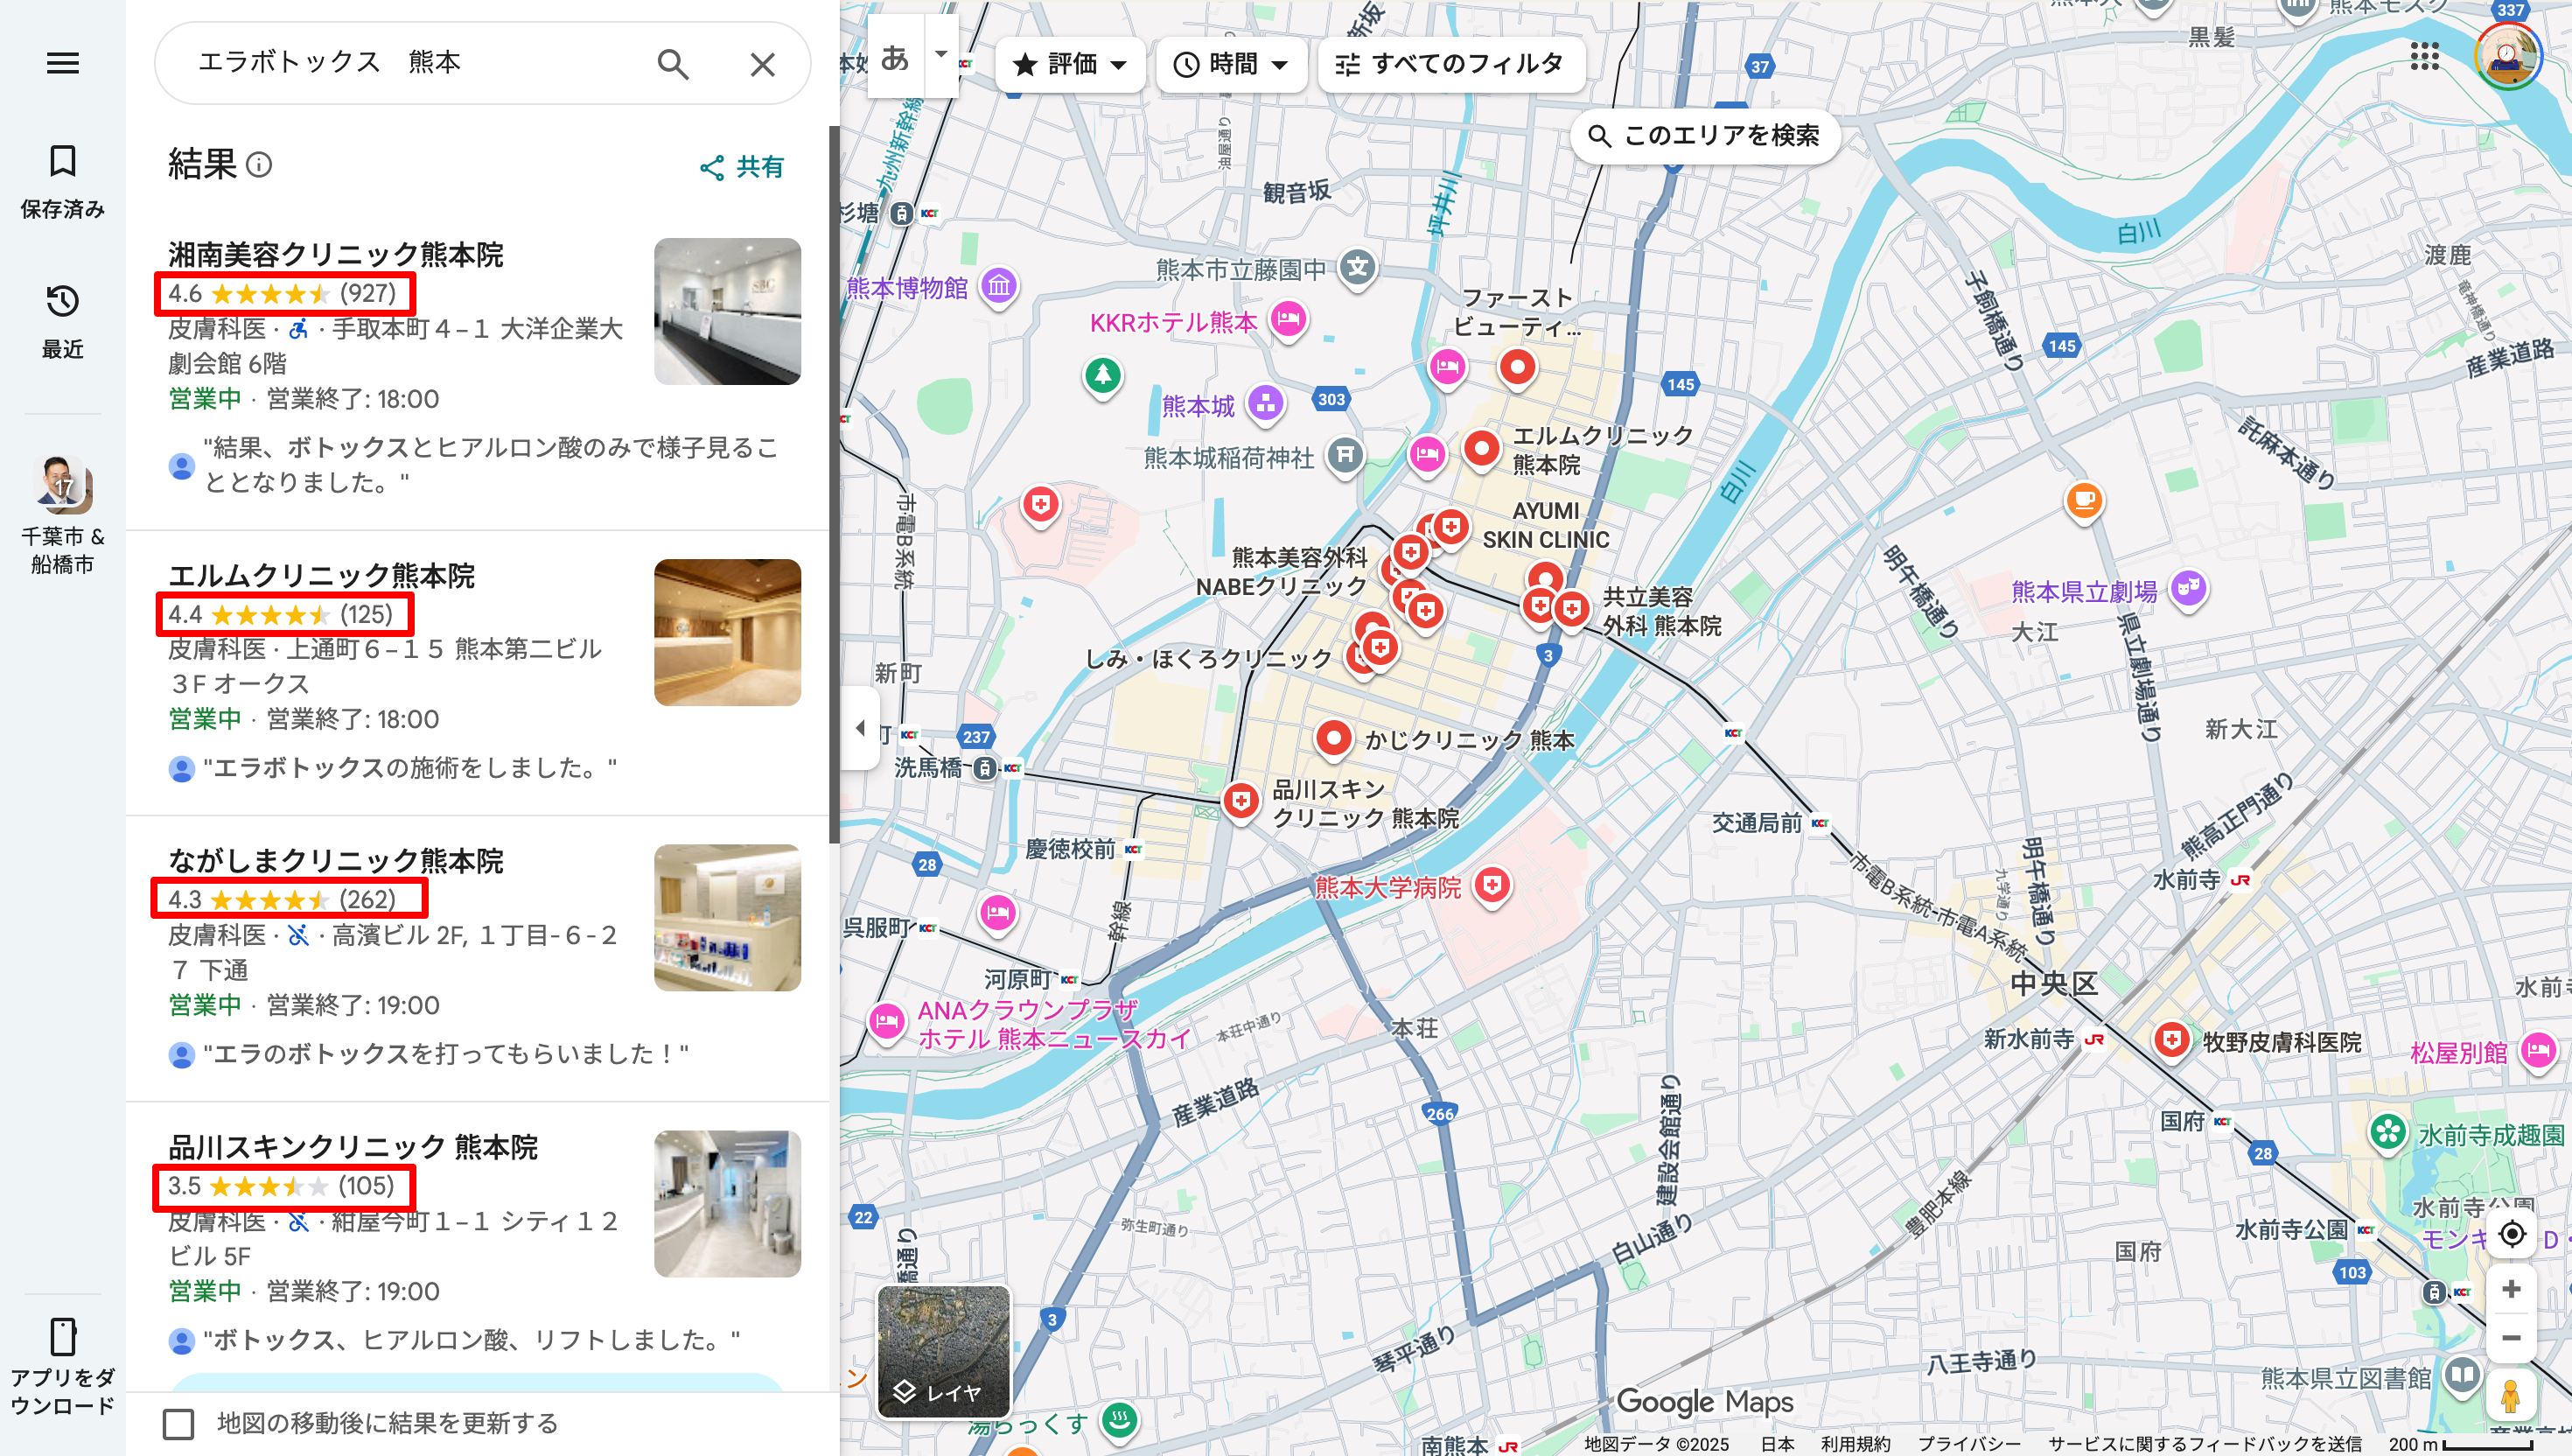The image size is (2572, 1456).
Task: Open すべてのフィルタ filters
Action: click(x=1450, y=65)
